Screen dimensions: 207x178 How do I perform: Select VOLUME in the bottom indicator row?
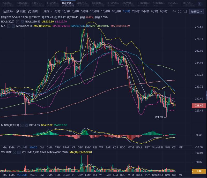[x=22, y=175]
